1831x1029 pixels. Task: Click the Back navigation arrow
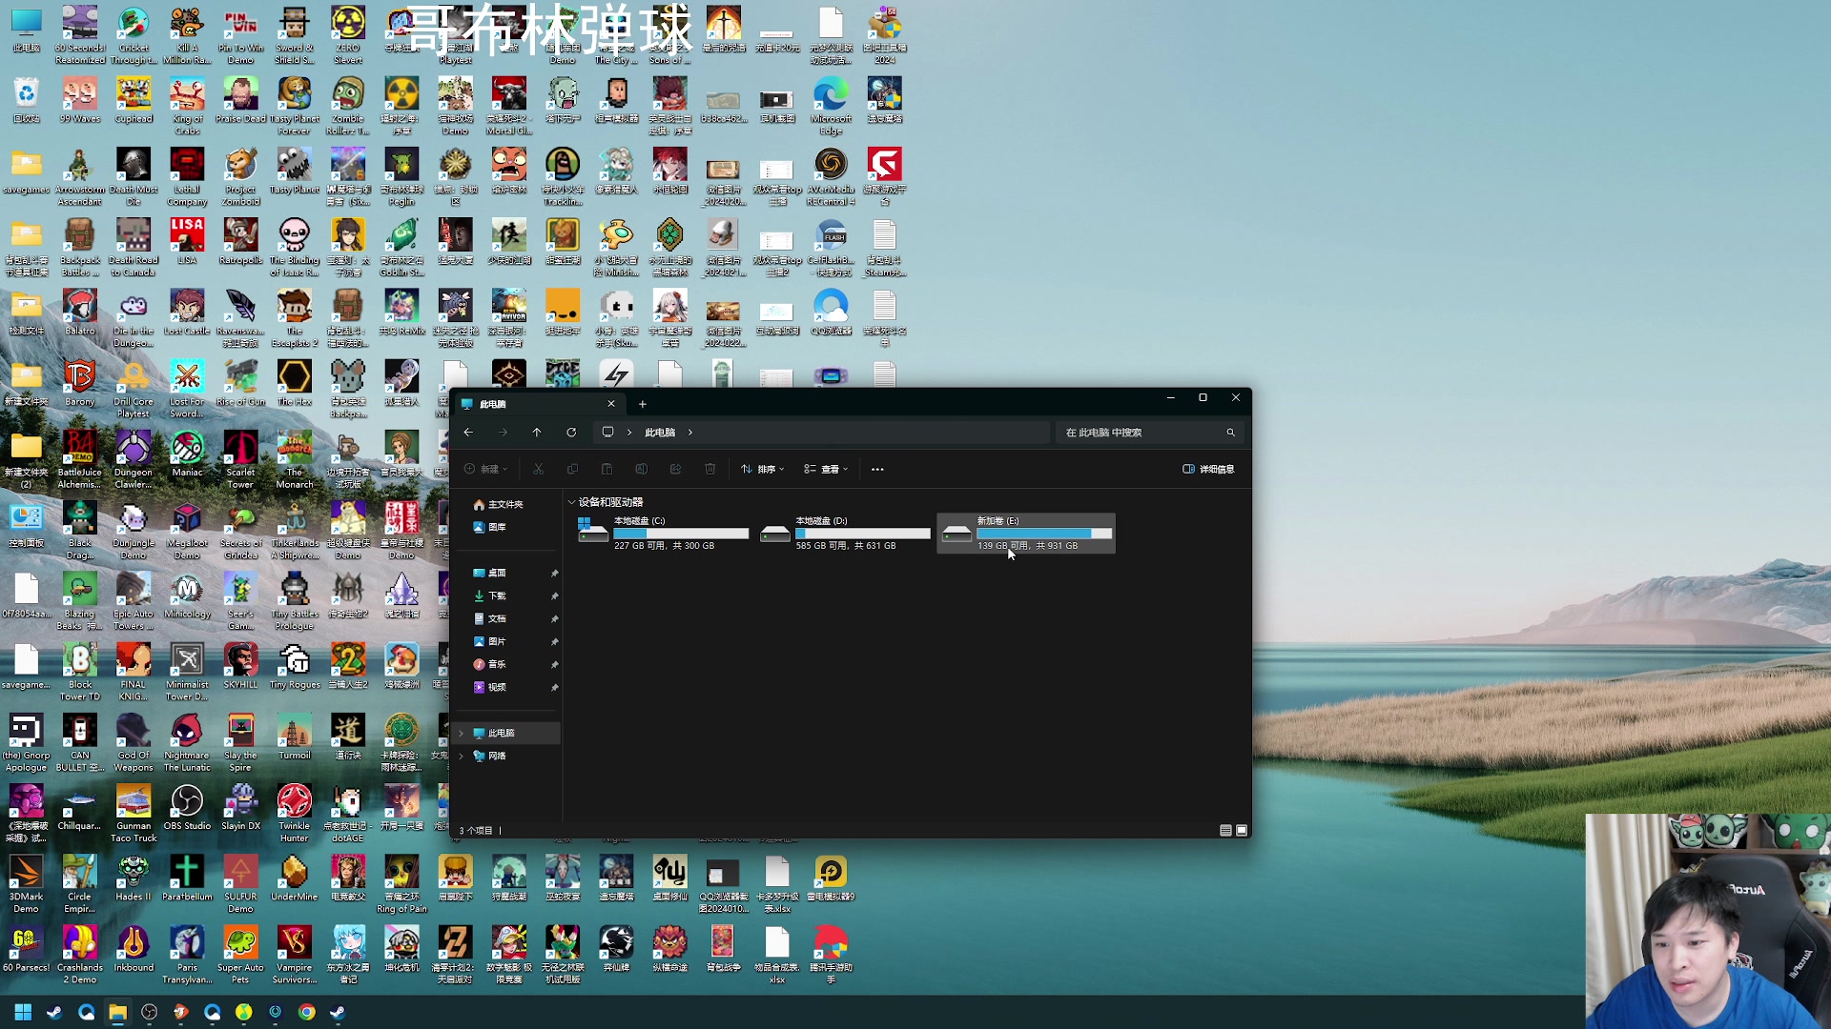coord(468,433)
